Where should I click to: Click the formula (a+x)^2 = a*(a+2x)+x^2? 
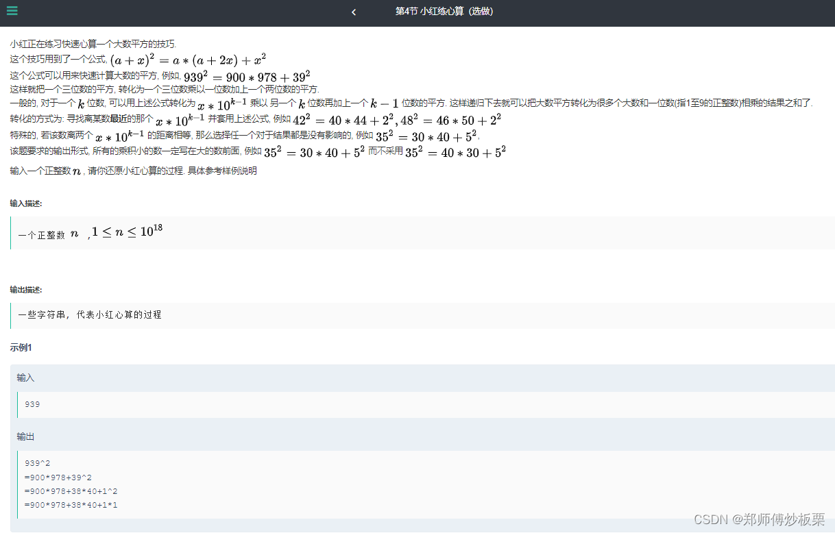click(x=188, y=60)
